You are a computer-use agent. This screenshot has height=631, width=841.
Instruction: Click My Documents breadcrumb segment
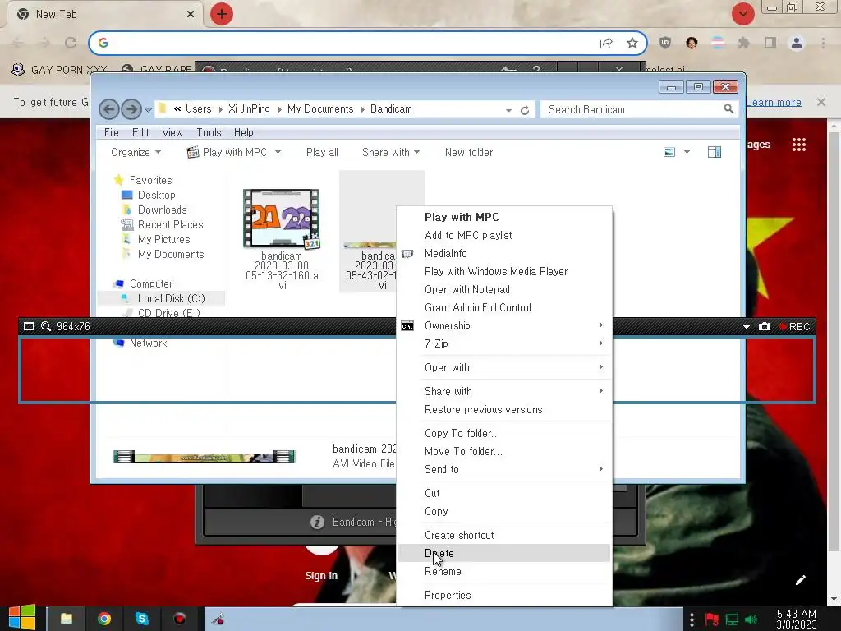[320, 109]
